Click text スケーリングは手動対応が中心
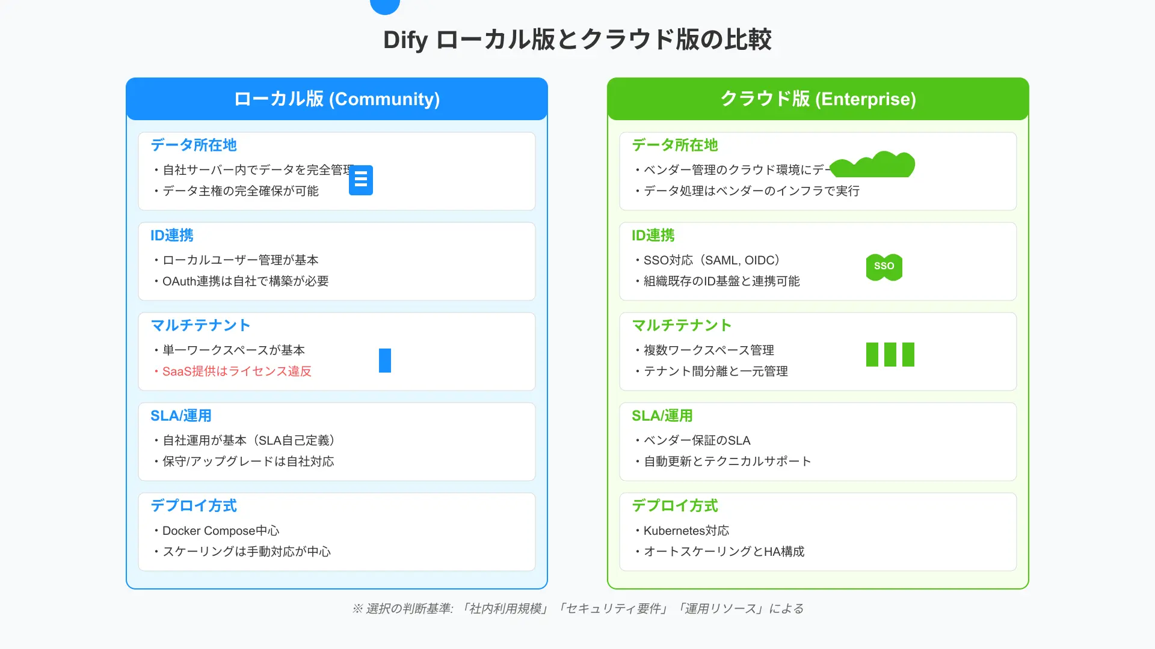 (x=241, y=552)
